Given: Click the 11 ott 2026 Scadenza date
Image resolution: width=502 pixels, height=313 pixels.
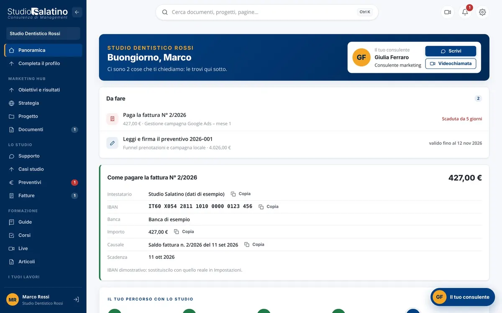Looking at the screenshot, I should [x=161, y=257].
